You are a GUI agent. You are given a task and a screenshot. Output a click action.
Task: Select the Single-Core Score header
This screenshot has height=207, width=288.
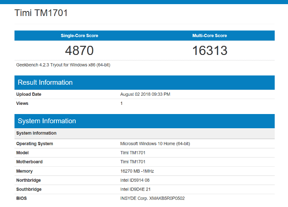tap(79, 36)
